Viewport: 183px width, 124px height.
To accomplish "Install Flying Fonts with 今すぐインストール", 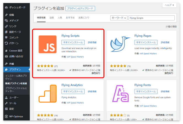I will 146,92.
